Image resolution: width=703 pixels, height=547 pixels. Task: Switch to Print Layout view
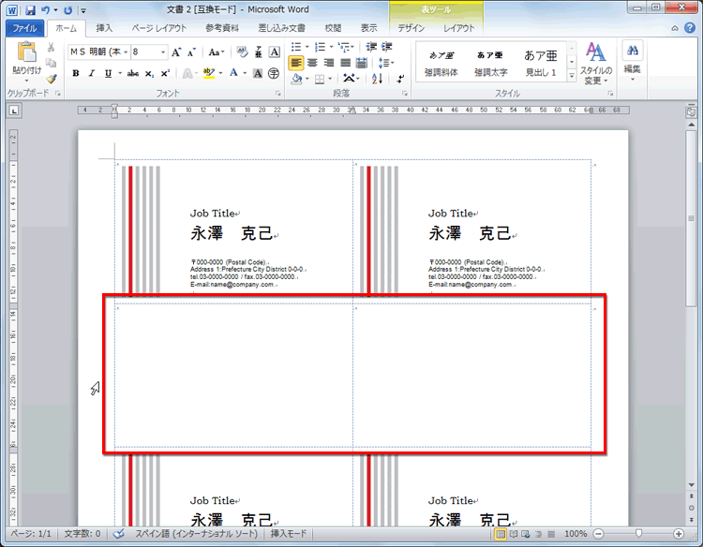point(501,534)
